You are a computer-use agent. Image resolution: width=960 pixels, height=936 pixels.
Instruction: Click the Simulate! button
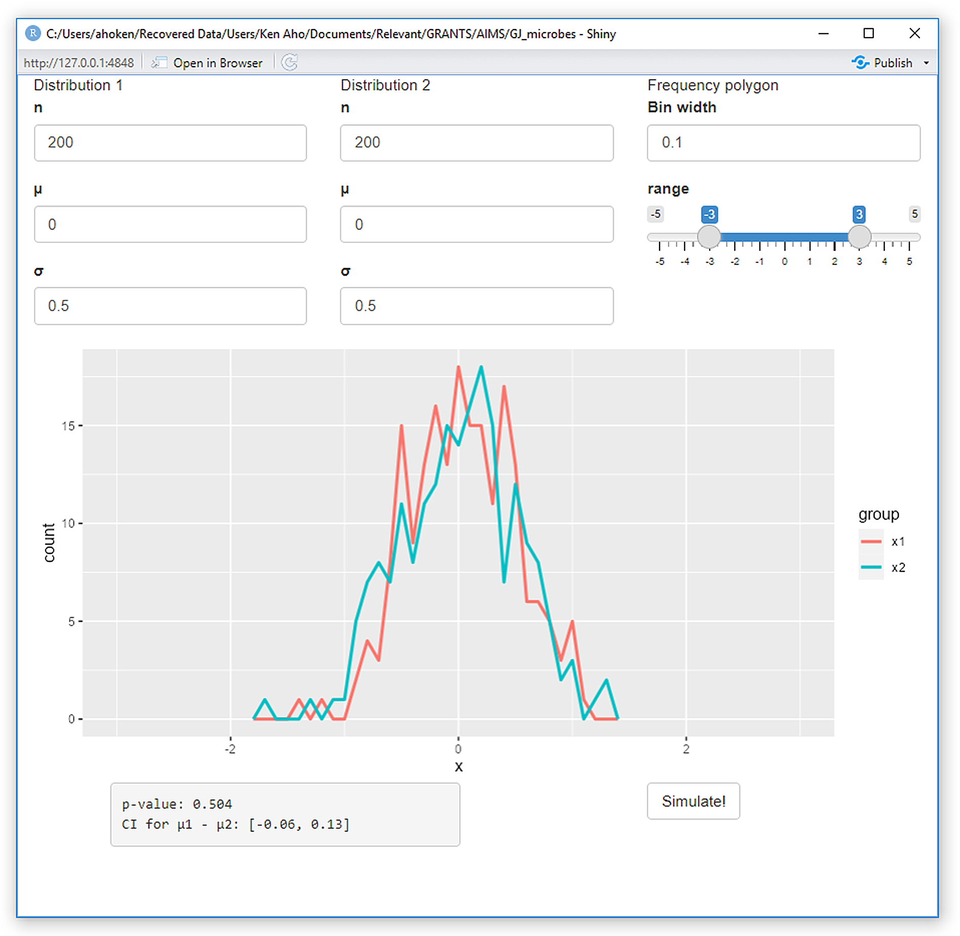click(693, 801)
